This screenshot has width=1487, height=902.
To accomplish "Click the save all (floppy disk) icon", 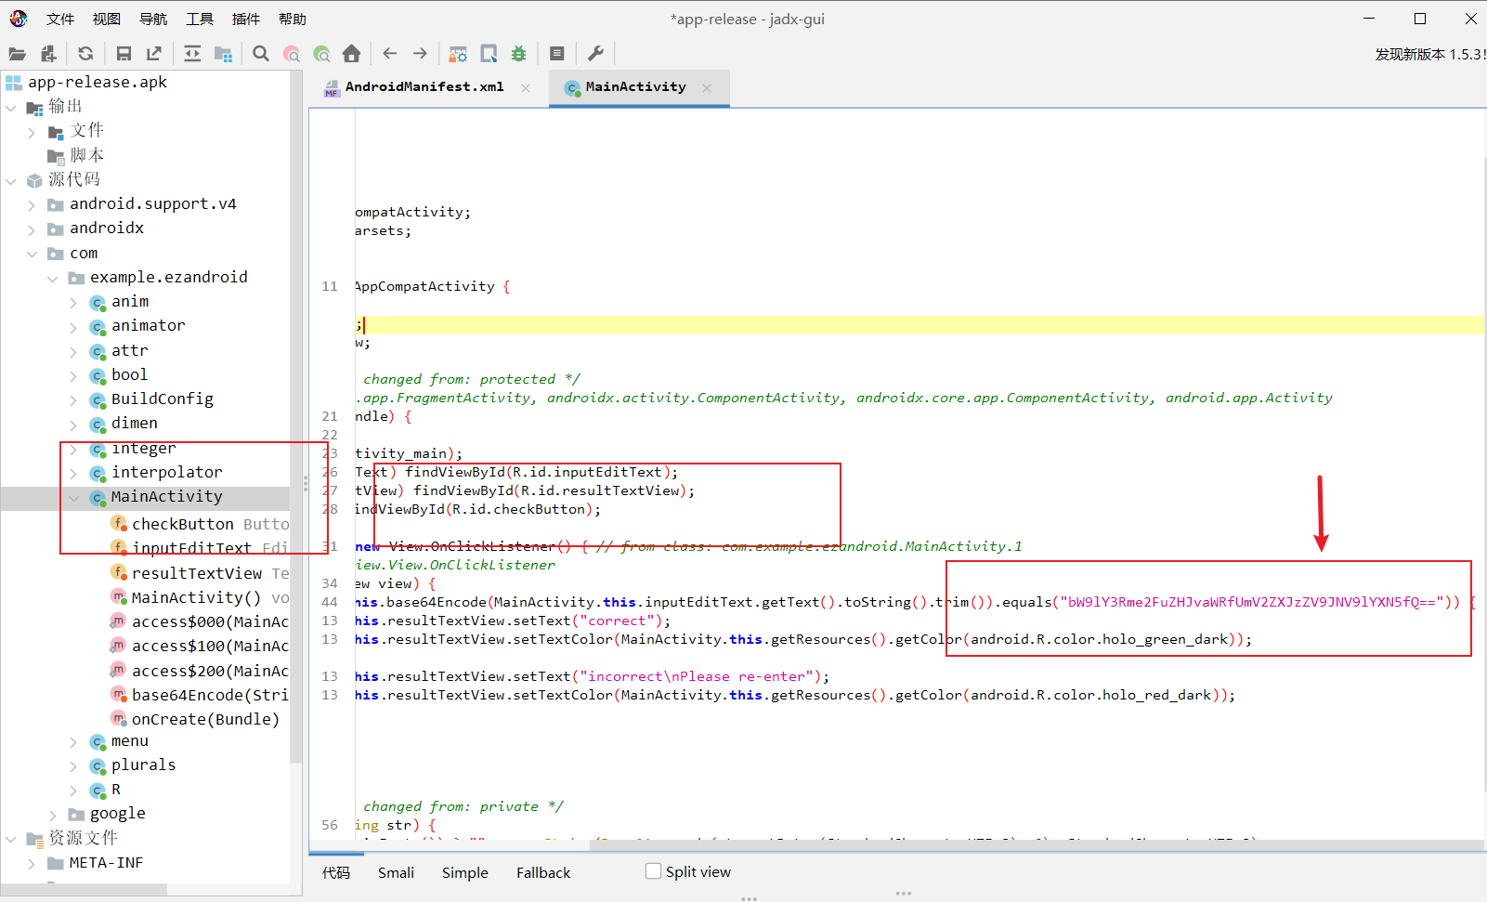I will click(x=124, y=54).
